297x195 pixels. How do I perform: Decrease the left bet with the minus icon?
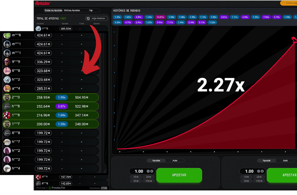point(148,171)
